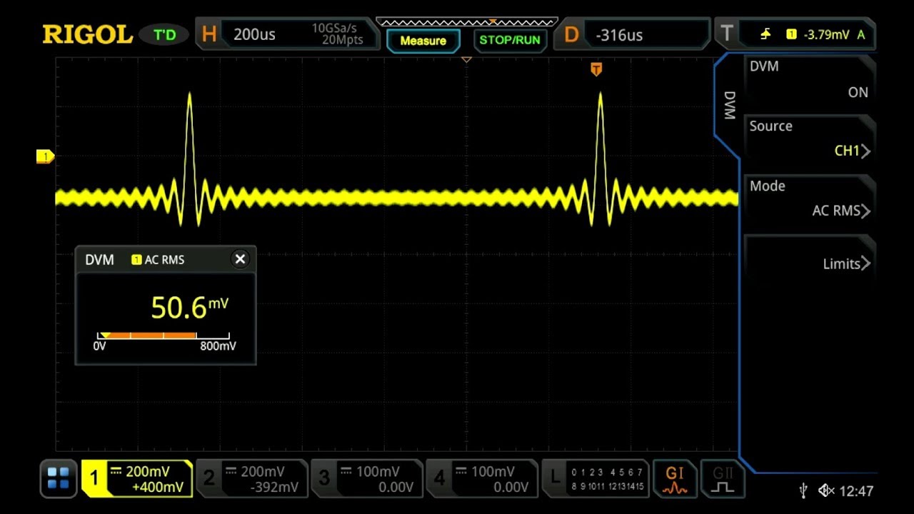914x514 pixels.
Task: Select channel 4 100mV tab
Action: (482, 479)
